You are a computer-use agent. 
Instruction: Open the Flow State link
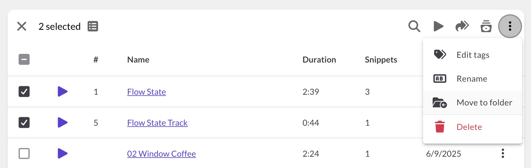click(147, 92)
